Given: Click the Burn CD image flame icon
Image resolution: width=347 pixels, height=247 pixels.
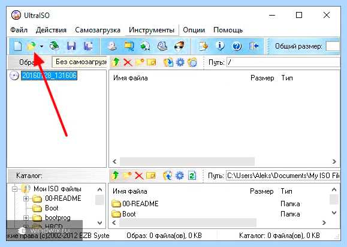Looking at the screenshot, I should pyautogui.click(x=179, y=46).
